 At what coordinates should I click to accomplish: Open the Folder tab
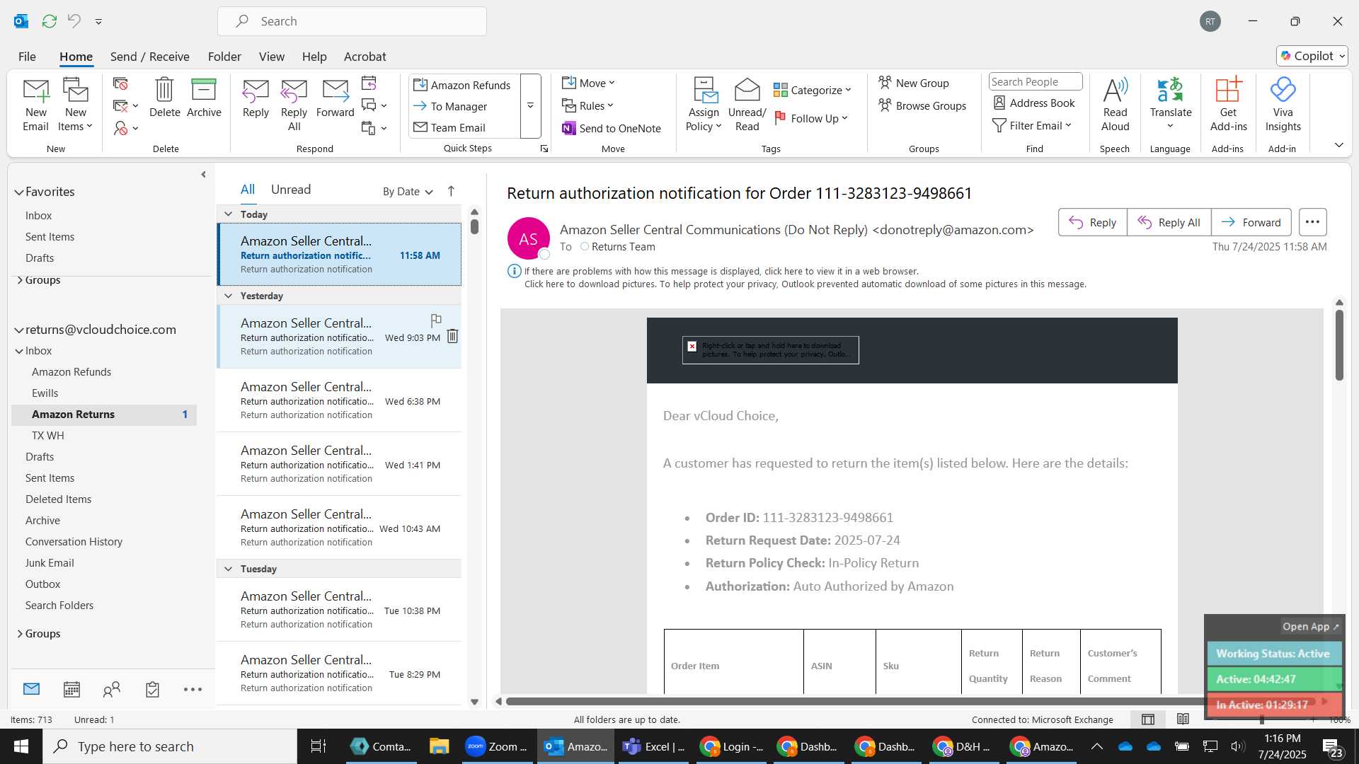(224, 57)
